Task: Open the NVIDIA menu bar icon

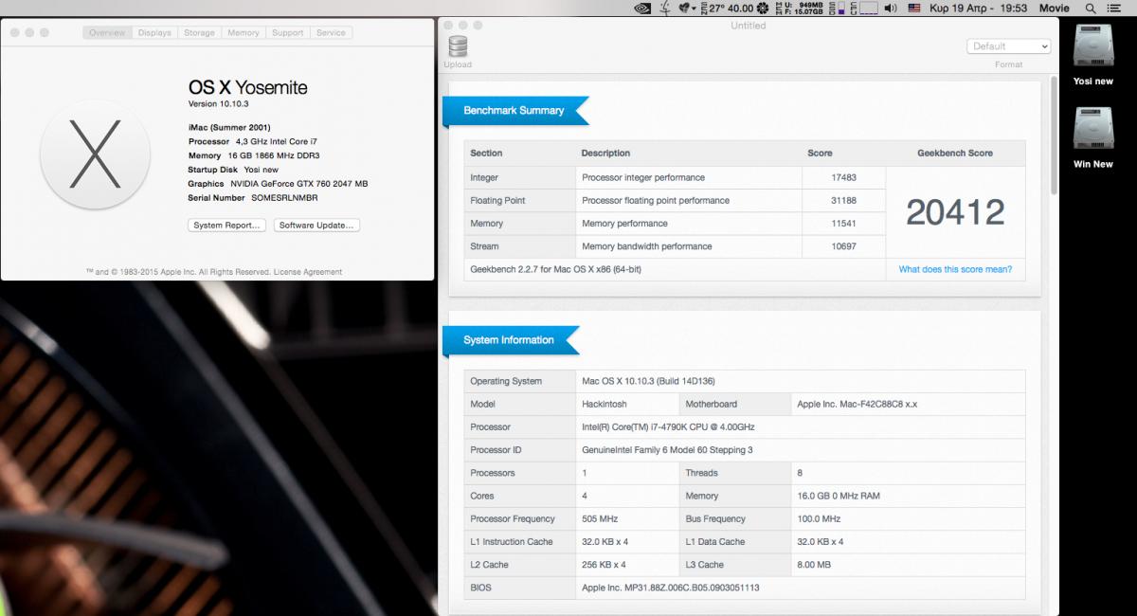Action: 642,8
